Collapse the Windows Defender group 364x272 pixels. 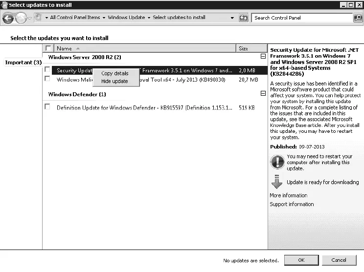263,93
